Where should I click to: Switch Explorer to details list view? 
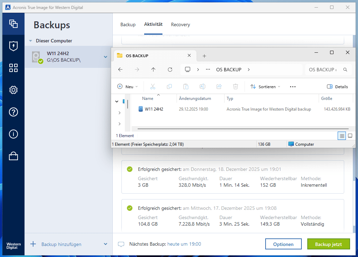[x=342, y=136]
